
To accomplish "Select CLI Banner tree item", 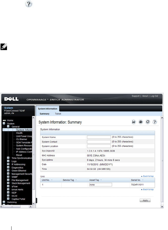I will 21,139.
